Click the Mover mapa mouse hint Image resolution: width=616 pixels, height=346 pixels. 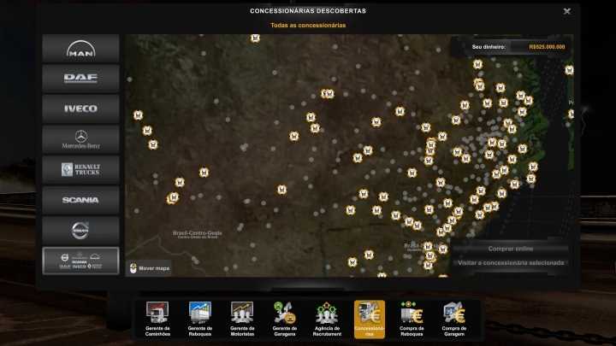coord(150,268)
